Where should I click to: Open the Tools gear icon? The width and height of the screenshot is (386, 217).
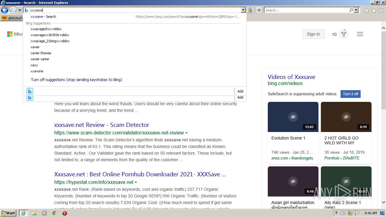pos(381,11)
